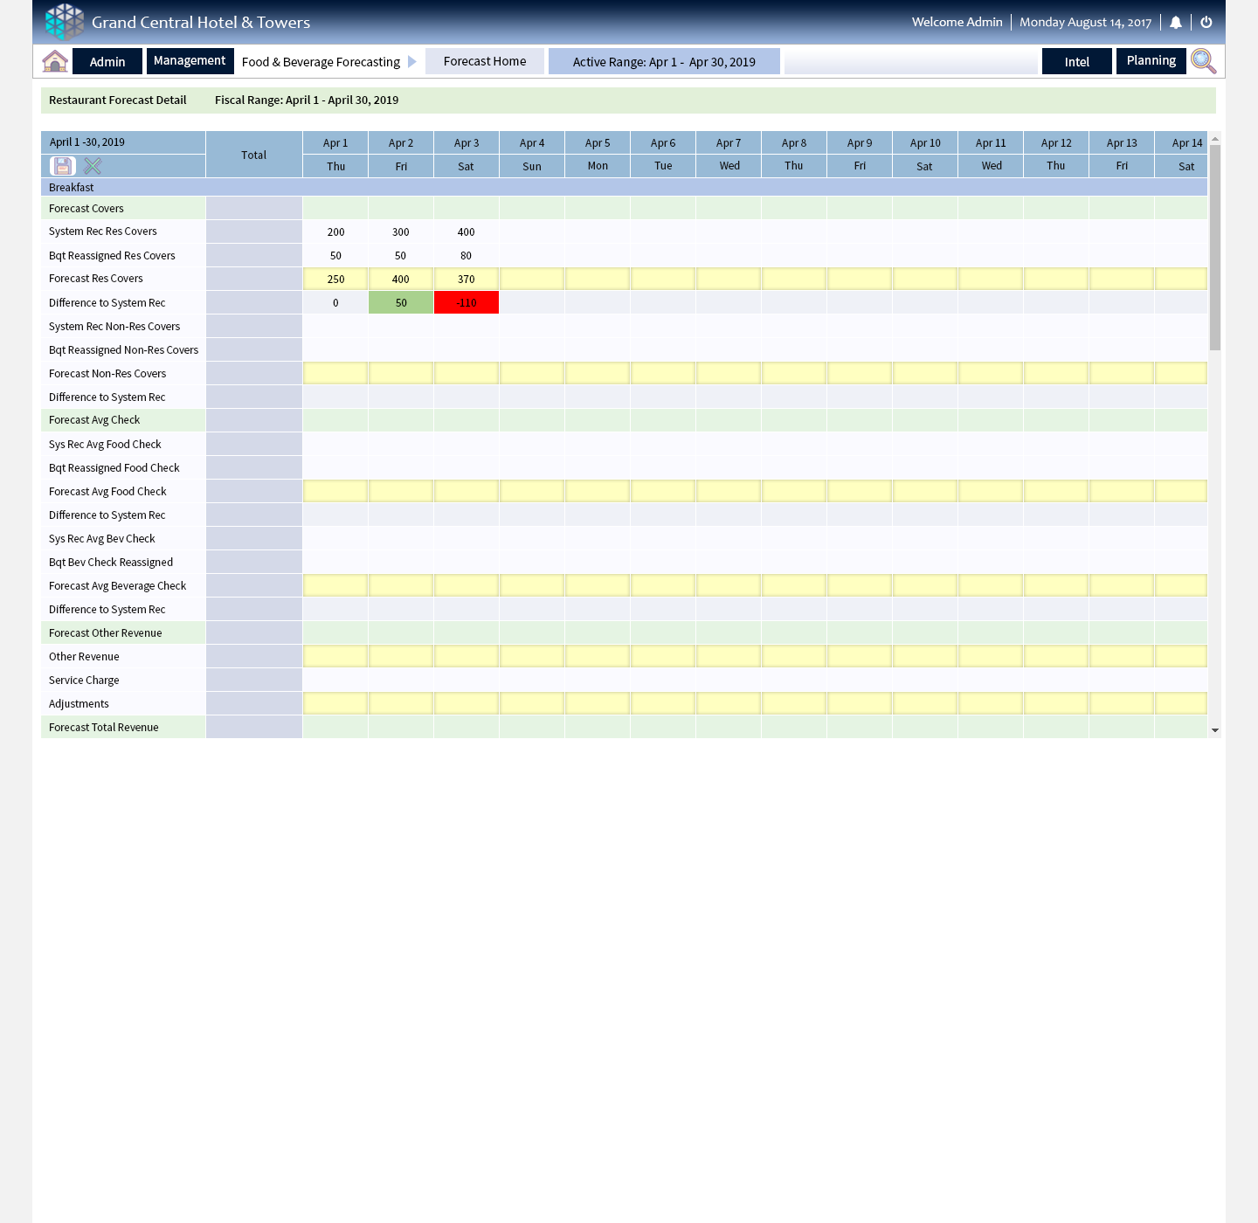Click the green X cancel icon
Viewport: 1258px width, 1223px height.
click(93, 166)
